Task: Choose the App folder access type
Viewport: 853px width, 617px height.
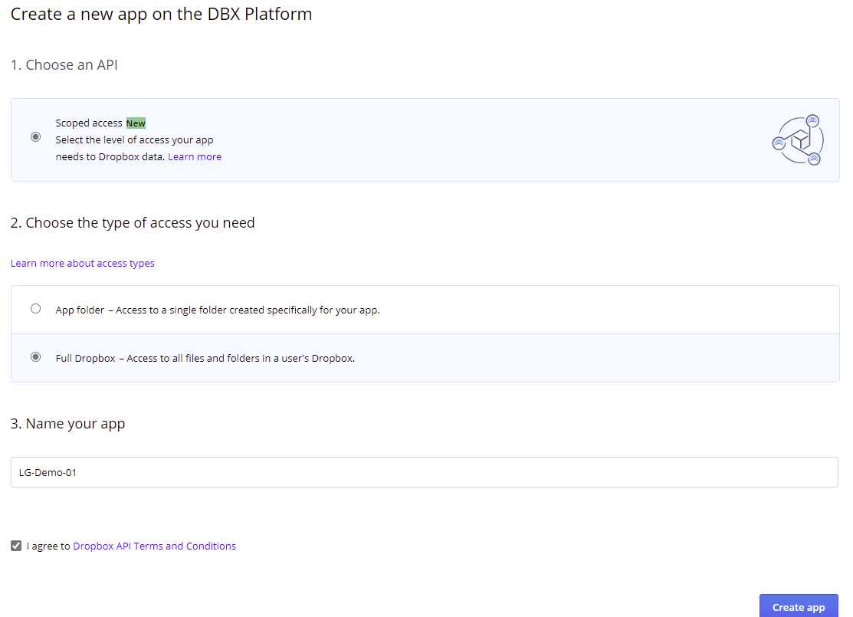Action: [x=35, y=308]
